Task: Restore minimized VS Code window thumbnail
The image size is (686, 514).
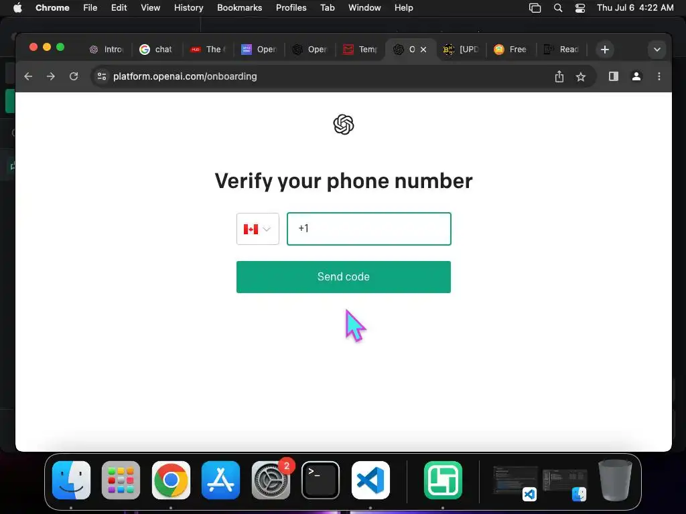Action: (515, 483)
